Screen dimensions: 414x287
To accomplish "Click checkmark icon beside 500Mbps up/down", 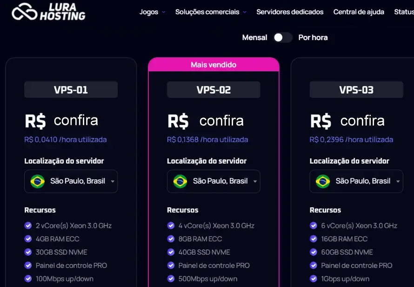I will tap(171, 279).
